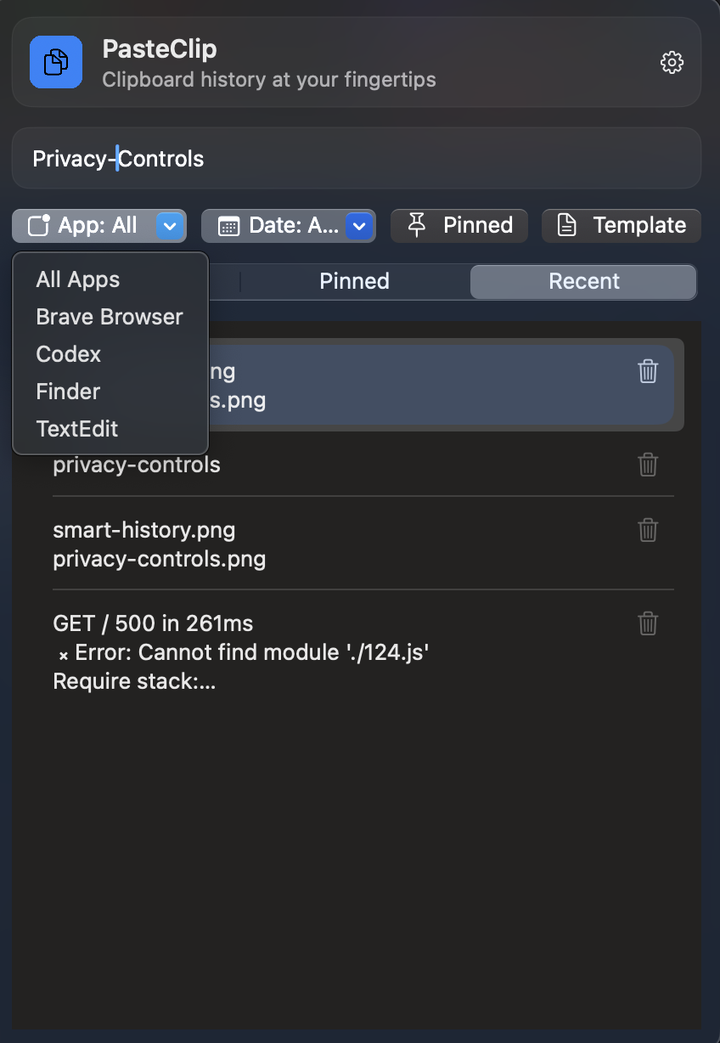Click the trash icon beside the GET / 500 error entry
The height and width of the screenshot is (1043, 720).
(648, 623)
